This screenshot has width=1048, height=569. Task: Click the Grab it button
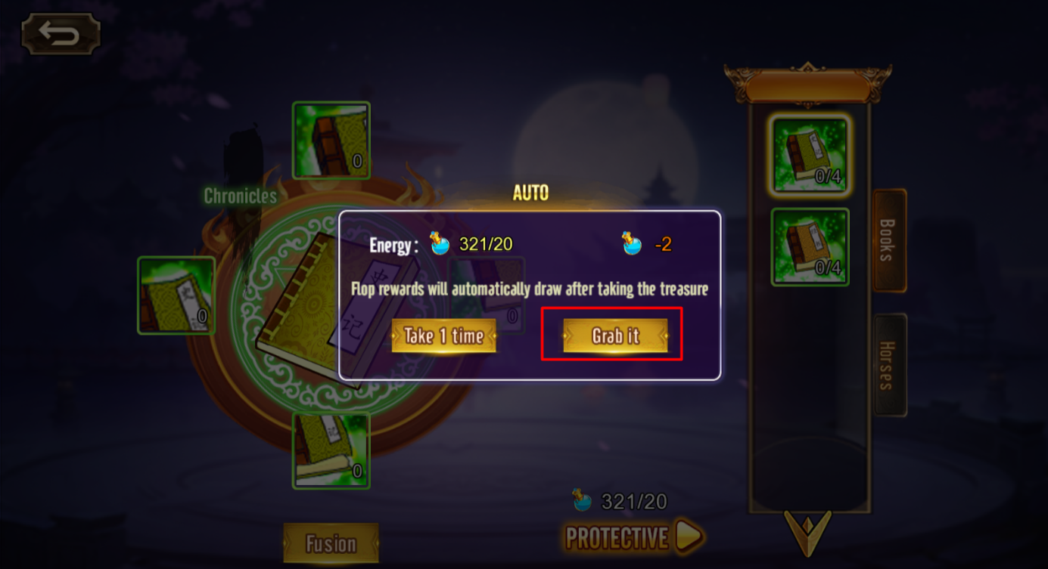coord(615,336)
